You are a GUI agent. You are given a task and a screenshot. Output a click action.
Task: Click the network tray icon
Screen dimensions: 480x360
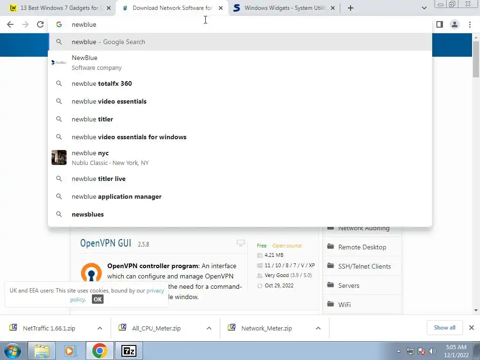410,351
